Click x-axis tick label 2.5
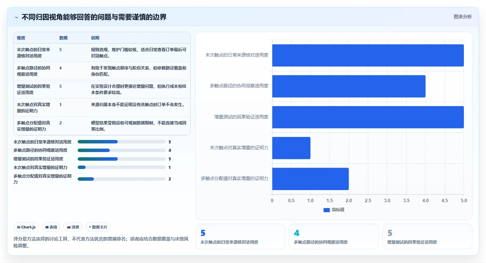The image size is (486, 263). [368, 200]
